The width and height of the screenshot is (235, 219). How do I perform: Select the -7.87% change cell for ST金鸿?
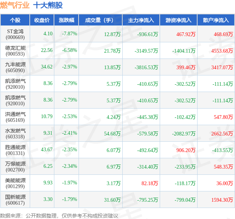pos(69,33)
